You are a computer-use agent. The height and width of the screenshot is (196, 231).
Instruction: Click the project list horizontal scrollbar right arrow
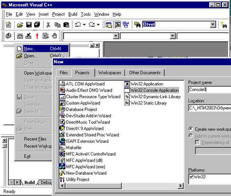click(181, 186)
